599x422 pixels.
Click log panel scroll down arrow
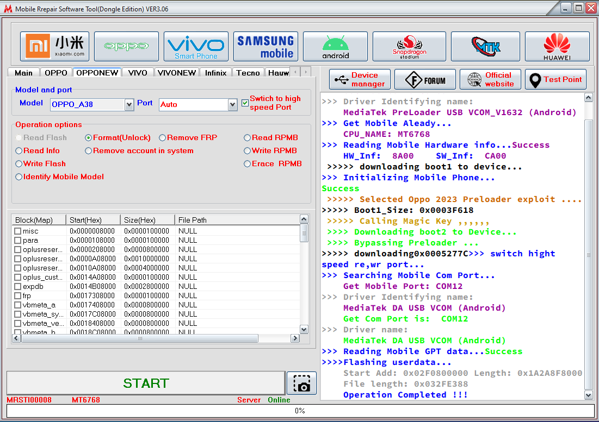coord(589,395)
